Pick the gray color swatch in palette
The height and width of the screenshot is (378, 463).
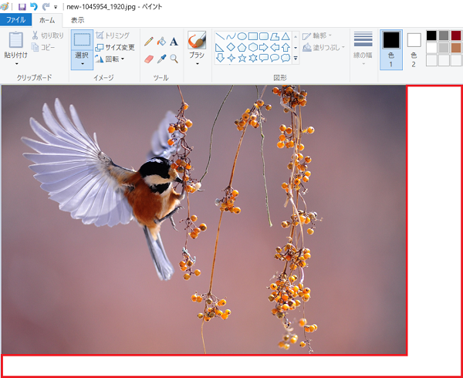pos(444,35)
